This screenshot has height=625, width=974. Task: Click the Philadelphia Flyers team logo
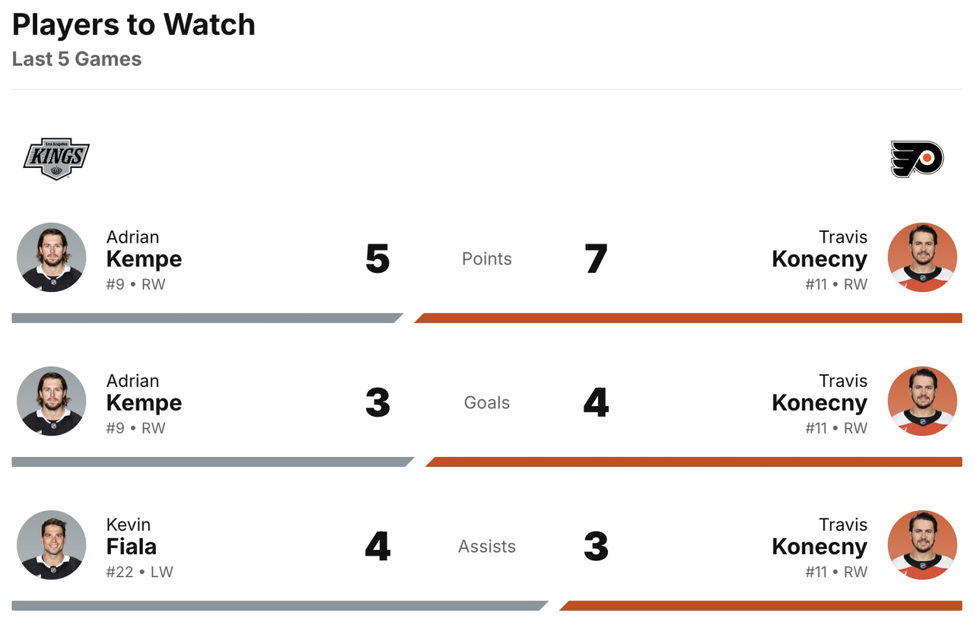[x=917, y=158]
